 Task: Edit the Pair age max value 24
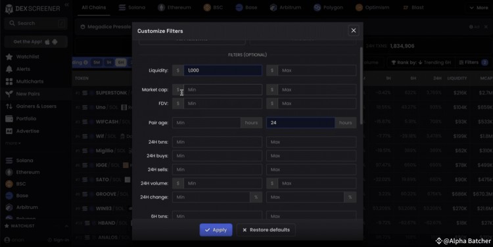click(300, 123)
